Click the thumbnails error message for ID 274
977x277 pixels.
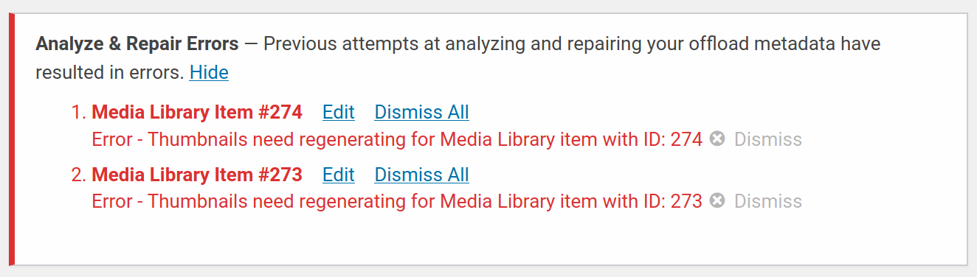coord(397,139)
